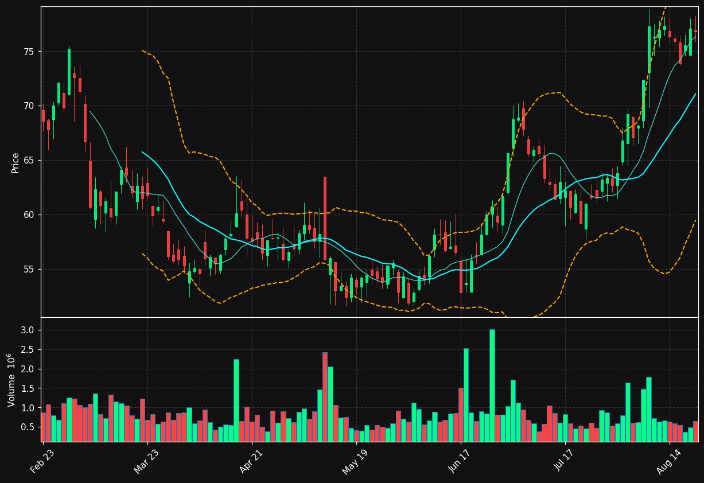Screen dimensions: 704x483
Task: Click the 2.5 volume axis tick label
Action: tap(28, 350)
